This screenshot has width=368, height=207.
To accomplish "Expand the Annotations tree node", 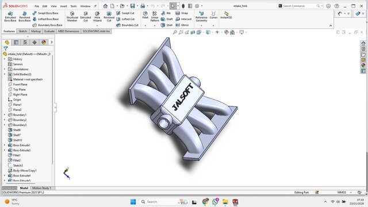I will 5,69.
